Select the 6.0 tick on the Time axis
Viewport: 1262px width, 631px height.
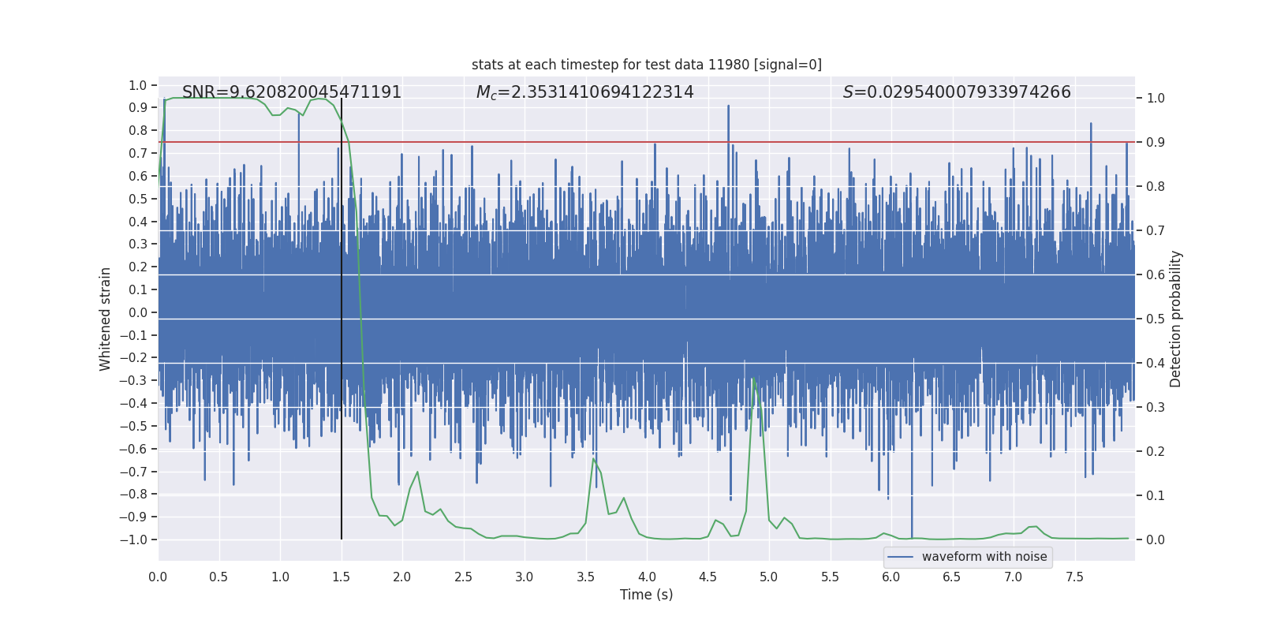pyautogui.click(x=891, y=577)
